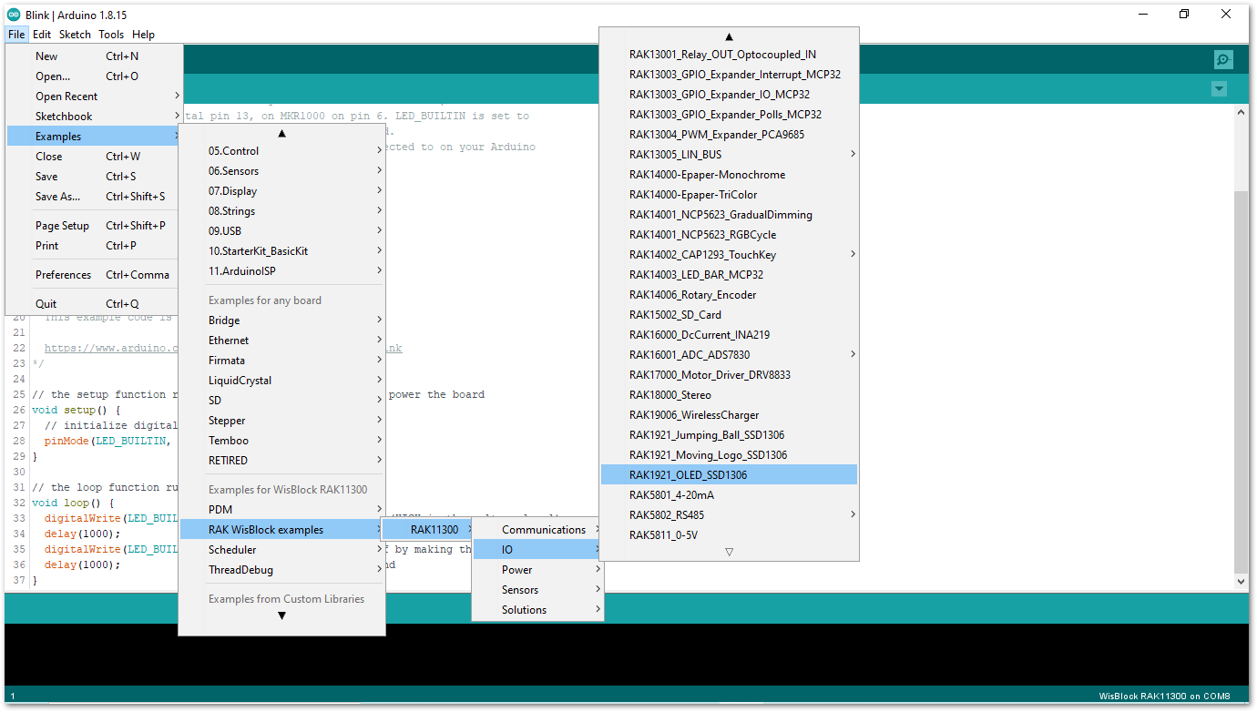The image size is (1257, 712).
Task: Expand Sensors category under RAK11300
Action: tap(537, 590)
